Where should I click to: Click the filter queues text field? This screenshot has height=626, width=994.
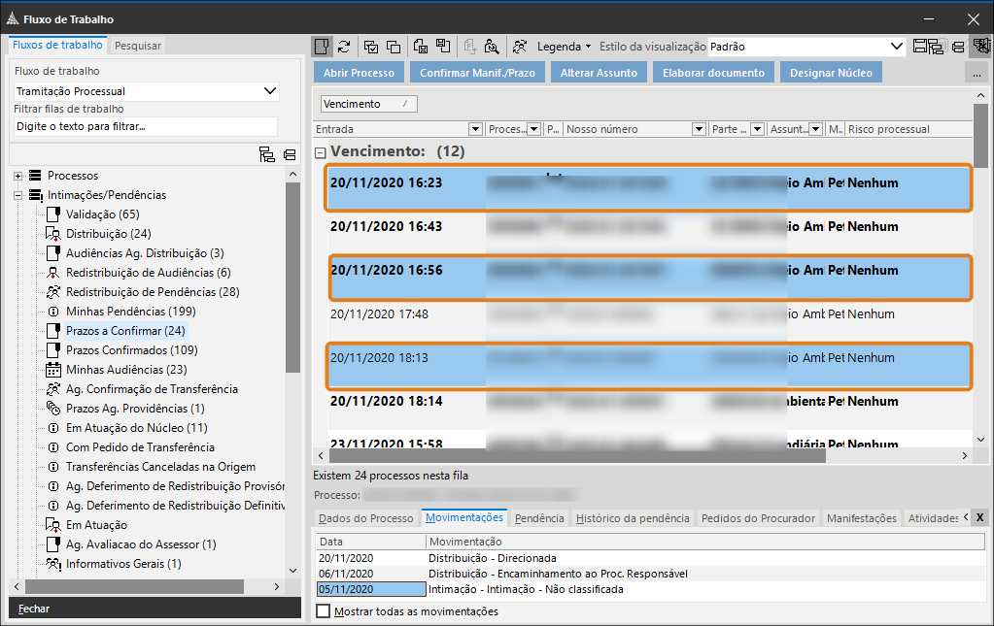pyautogui.click(x=146, y=126)
